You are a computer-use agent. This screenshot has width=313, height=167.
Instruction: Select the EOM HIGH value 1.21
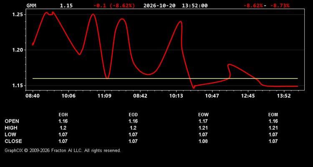(273, 128)
